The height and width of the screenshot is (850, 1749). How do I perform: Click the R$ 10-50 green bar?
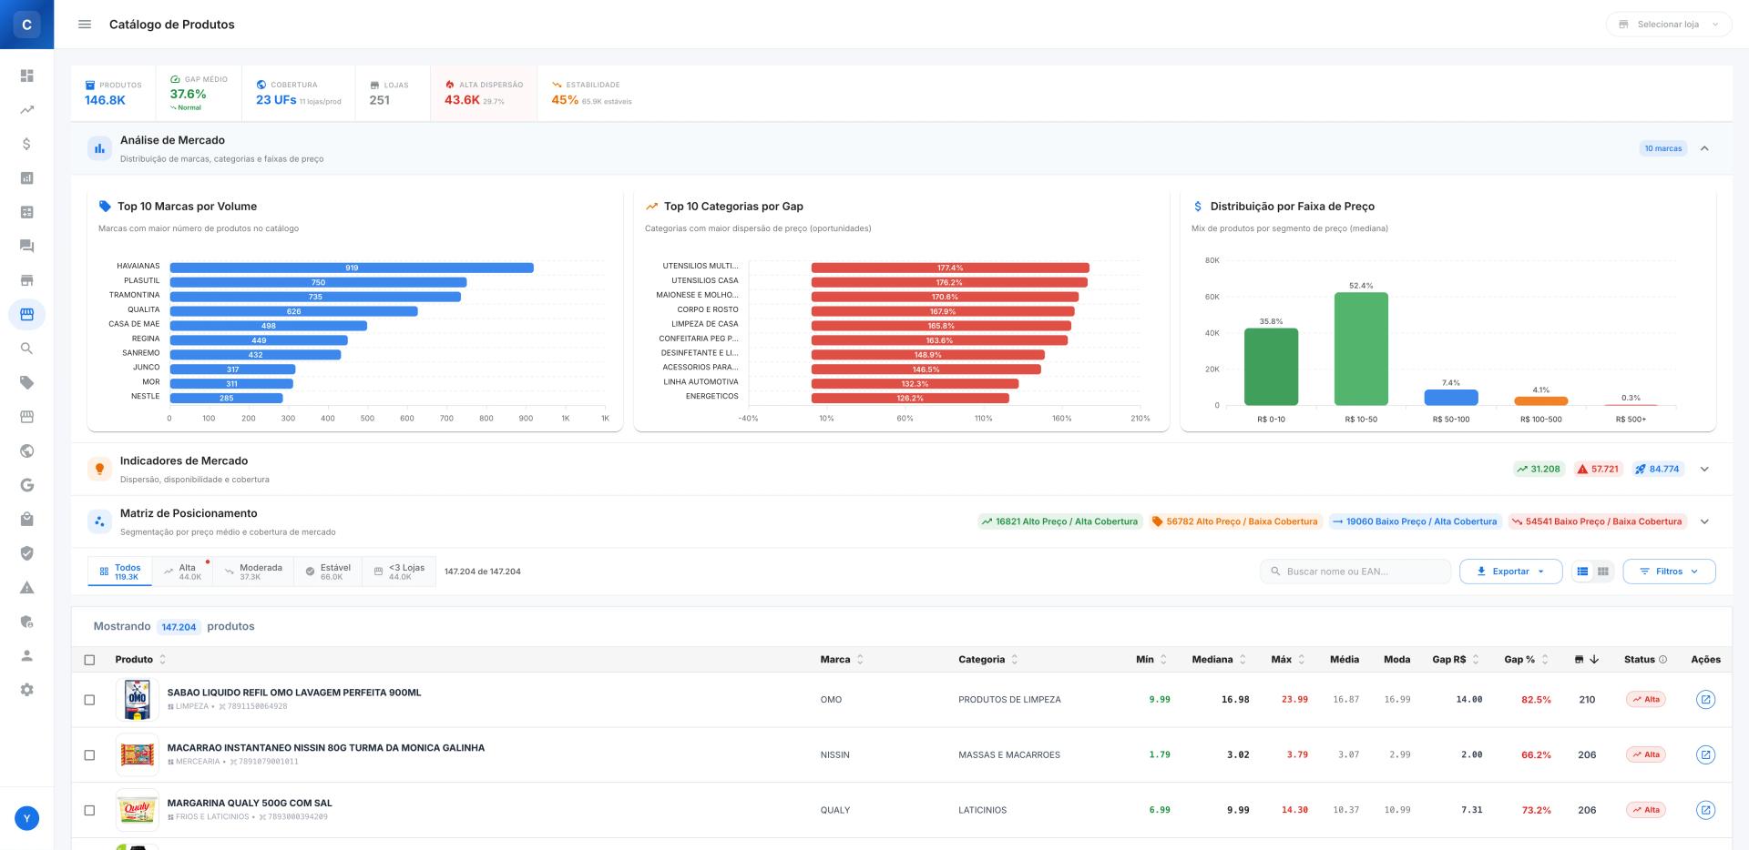[x=1361, y=349]
